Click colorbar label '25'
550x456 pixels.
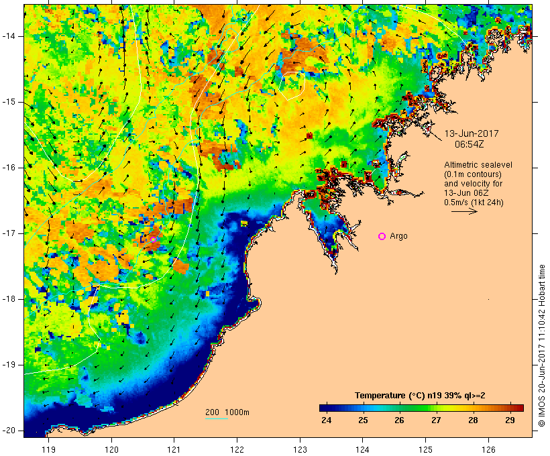(363, 420)
